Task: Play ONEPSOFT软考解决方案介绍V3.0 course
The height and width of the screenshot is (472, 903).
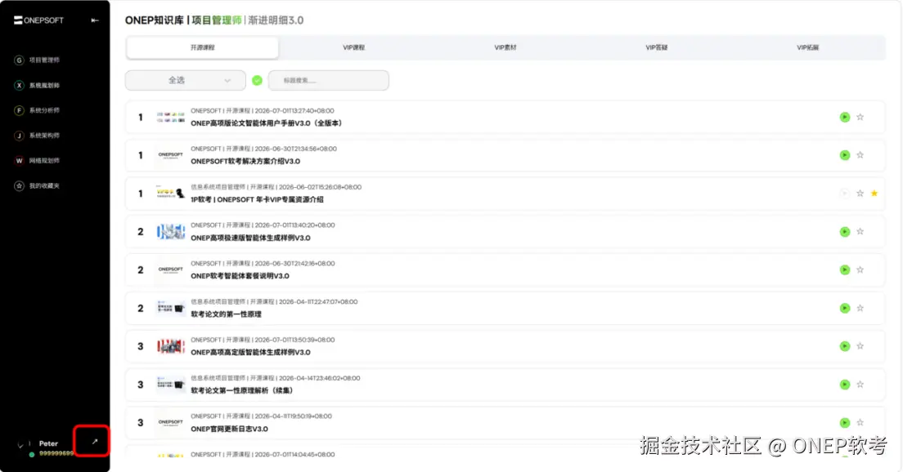Action: point(844,155)
